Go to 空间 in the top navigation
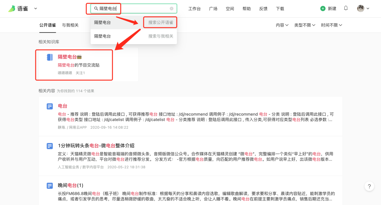 point(230,9)
